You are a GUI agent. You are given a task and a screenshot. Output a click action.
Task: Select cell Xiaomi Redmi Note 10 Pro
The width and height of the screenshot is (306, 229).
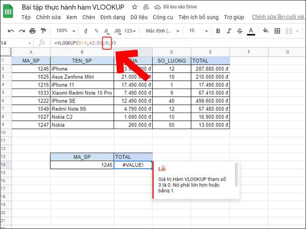[82, 93]
